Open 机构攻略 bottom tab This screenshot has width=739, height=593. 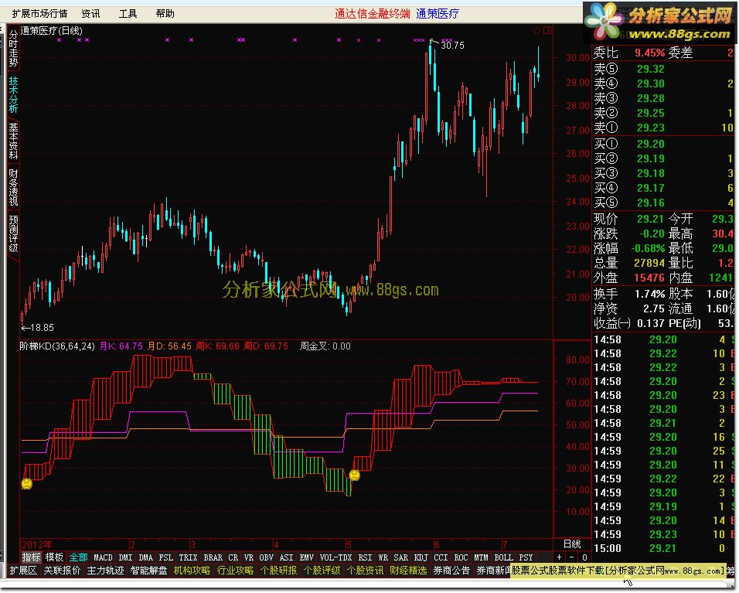192,571
